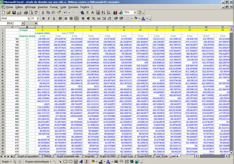Open the Fichier menu
The height and width of the screenshot is (164, 234).
point(10,7)
